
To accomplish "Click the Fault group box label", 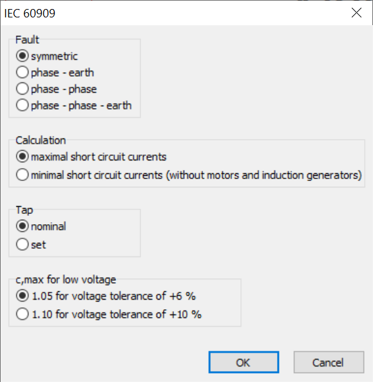I will [x=27, y=40].
